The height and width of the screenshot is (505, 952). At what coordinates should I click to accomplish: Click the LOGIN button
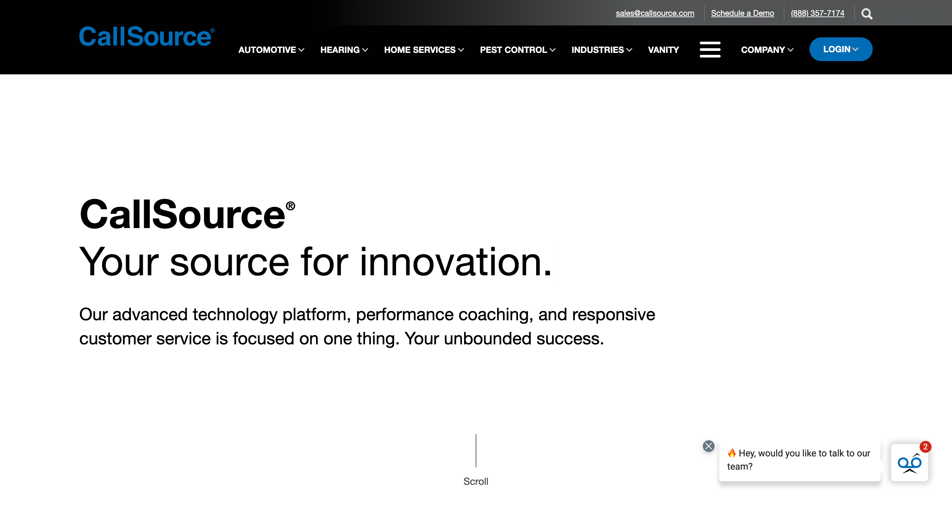841,49
